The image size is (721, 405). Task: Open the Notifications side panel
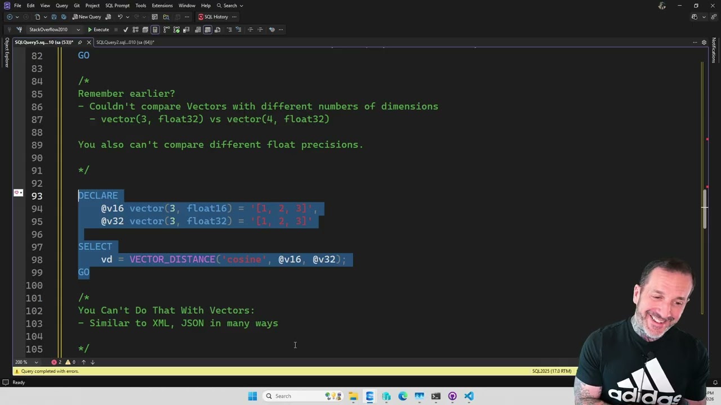[x=714, y=51]
